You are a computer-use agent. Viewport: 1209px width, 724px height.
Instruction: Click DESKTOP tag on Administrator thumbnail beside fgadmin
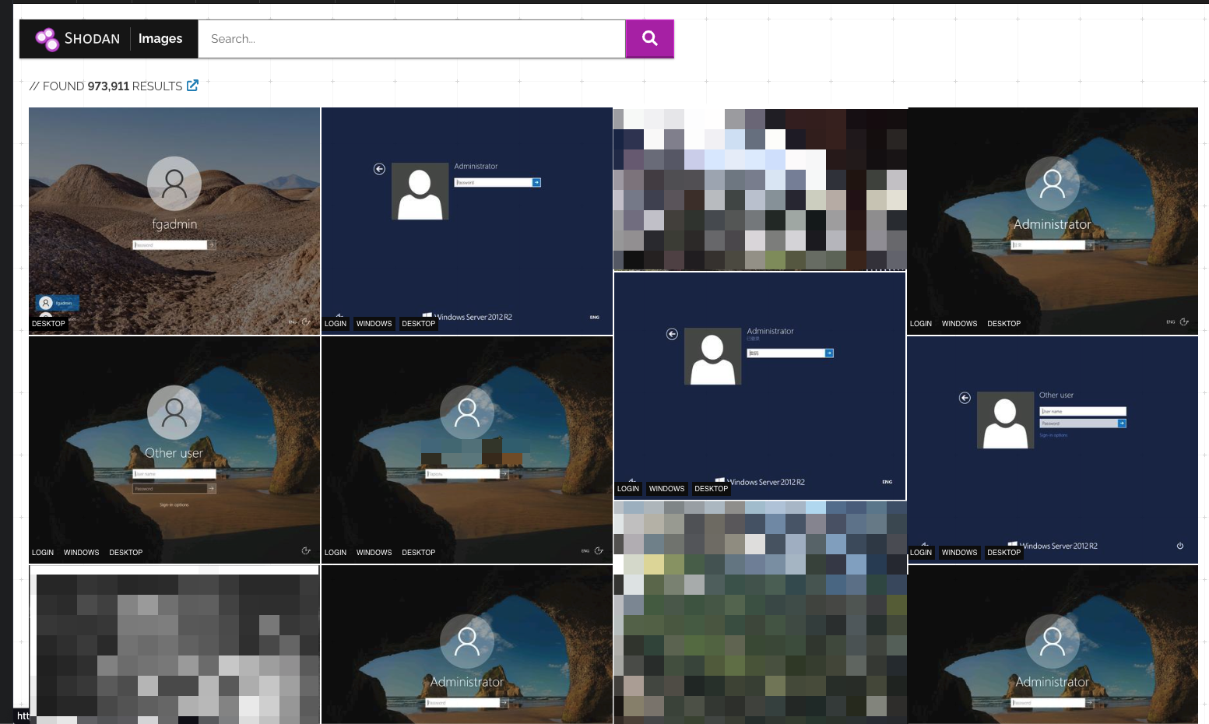[419, 324]
